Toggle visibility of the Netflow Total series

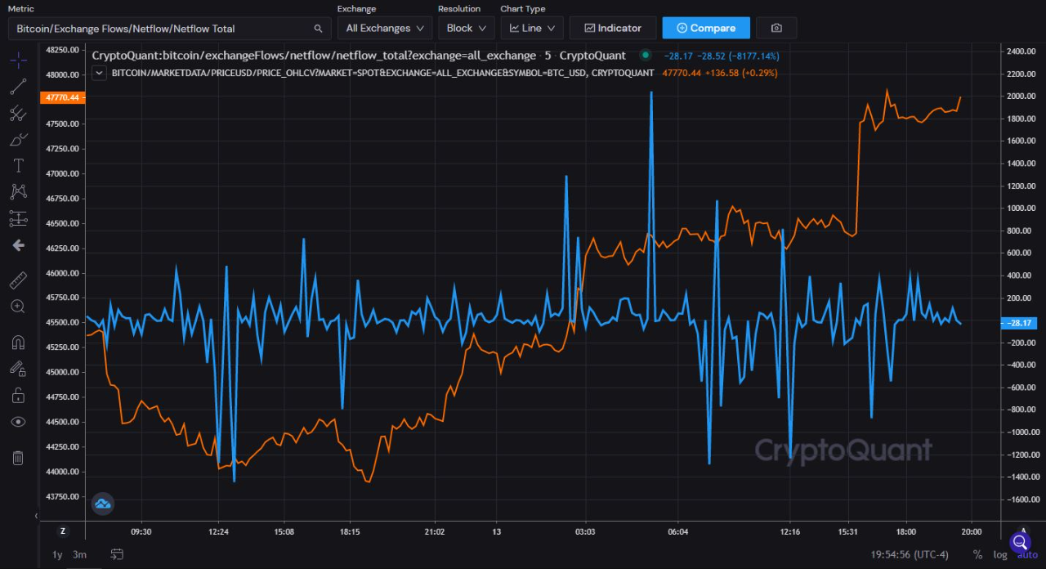[645, 55]
